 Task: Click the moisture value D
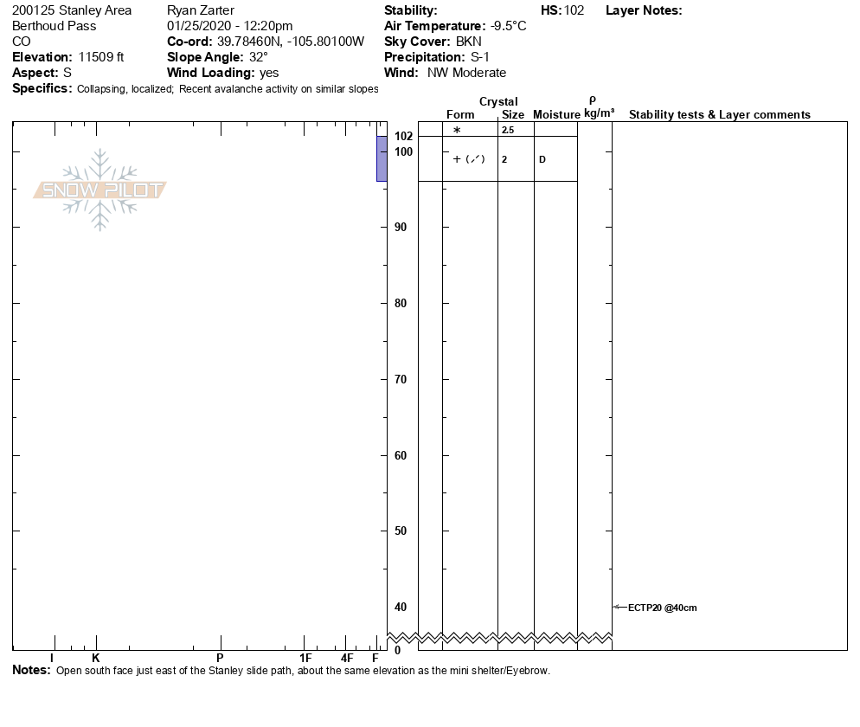click(x=542, y=159)
